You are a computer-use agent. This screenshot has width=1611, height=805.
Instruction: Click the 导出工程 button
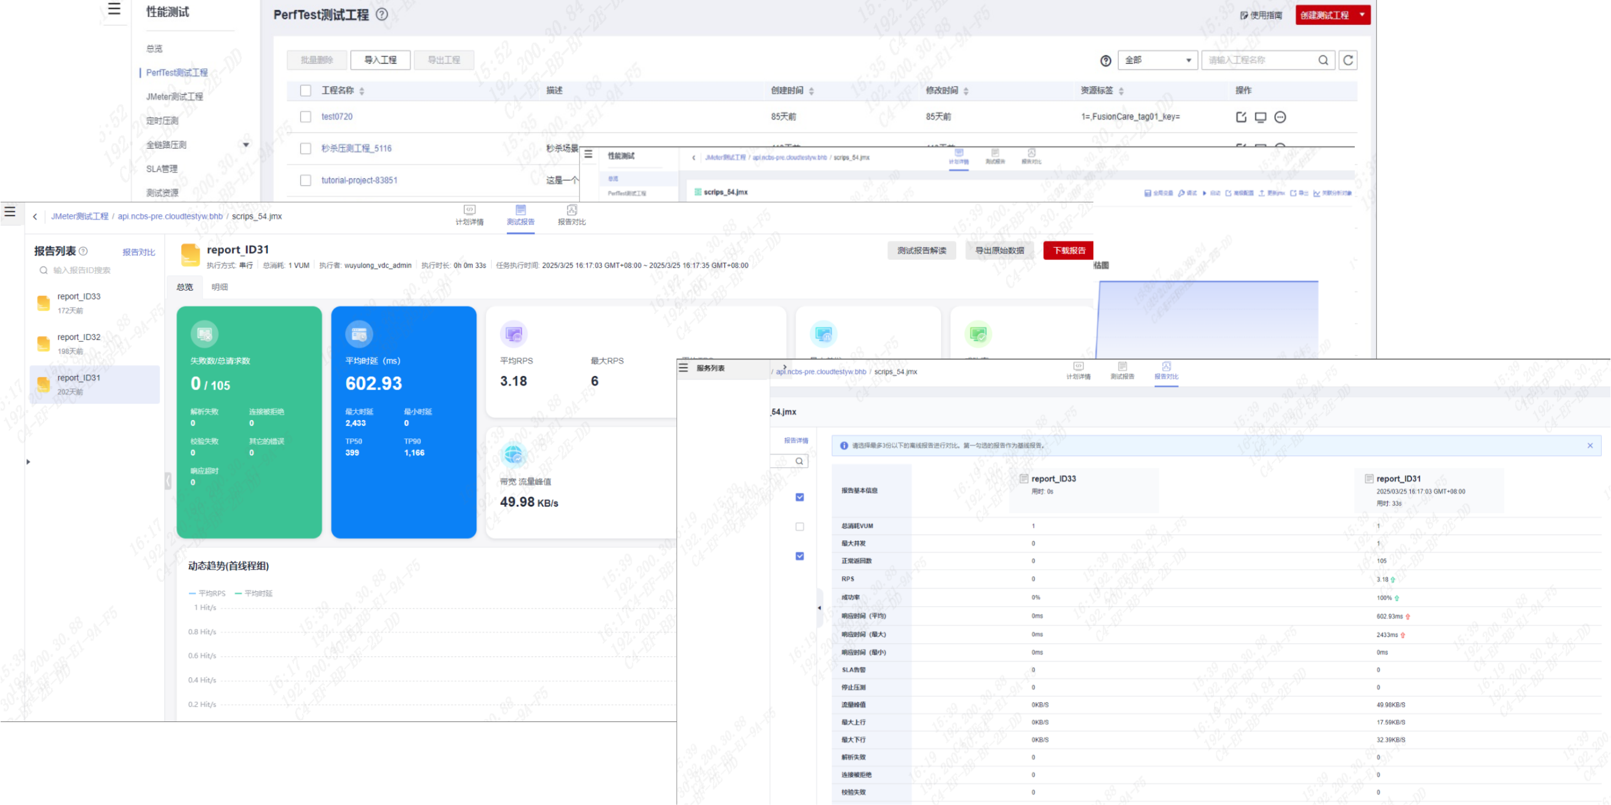[444, 60]
